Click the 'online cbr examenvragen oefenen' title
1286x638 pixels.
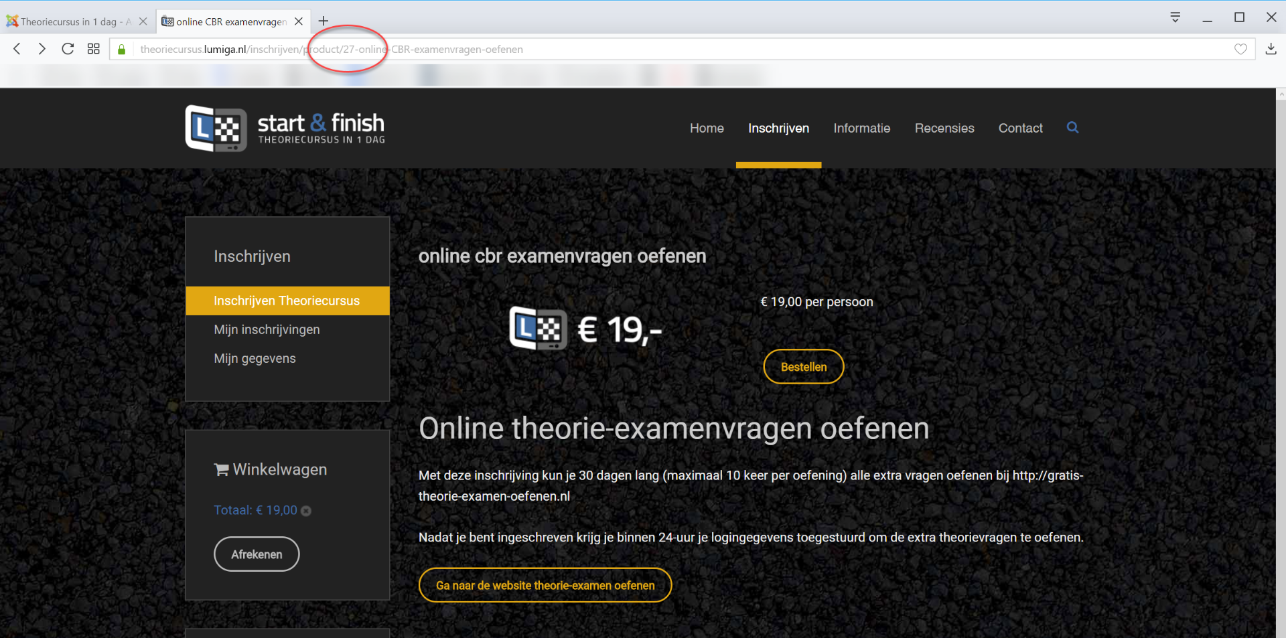pyautogui.click(x=563, y=256)
